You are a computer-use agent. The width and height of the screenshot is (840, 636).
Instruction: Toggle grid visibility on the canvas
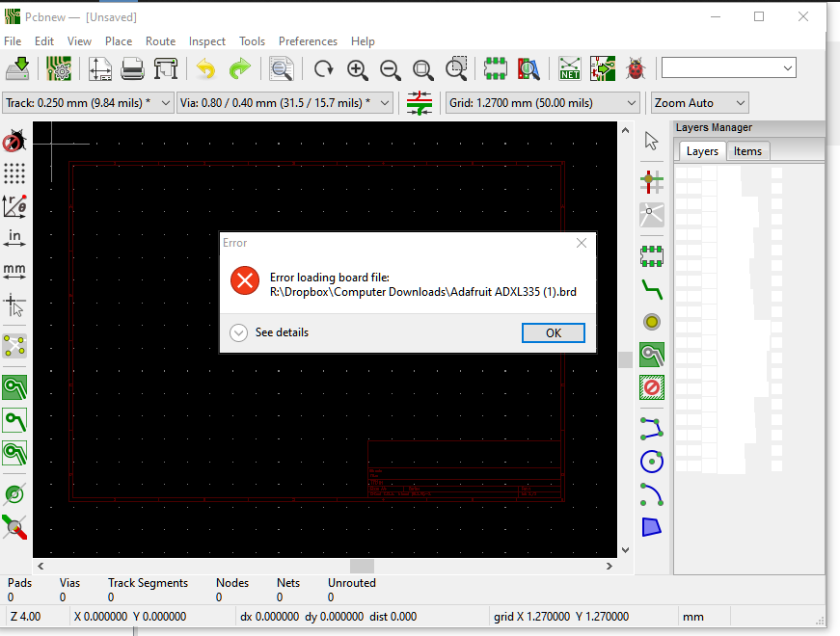point(14,173)
